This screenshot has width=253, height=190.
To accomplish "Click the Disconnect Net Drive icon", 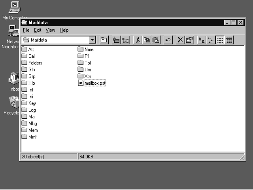I will pyautogui.click(x=125, y=40).
